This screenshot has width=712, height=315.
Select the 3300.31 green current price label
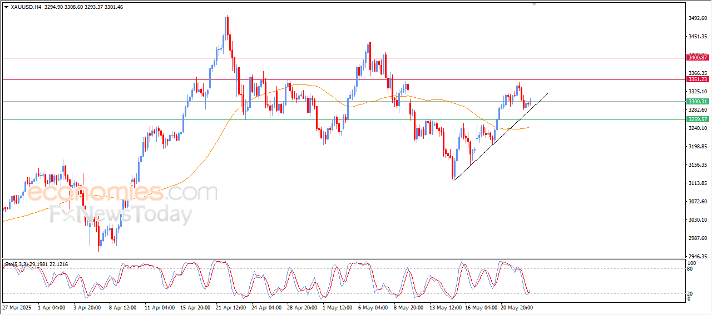[x=698, y=102]
